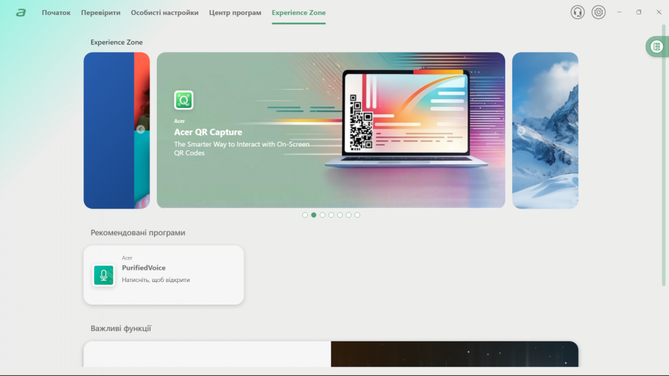Click the Acer QR Capture banner title
669x376 pixels.
pyautogui.click(x=208, y=132)
